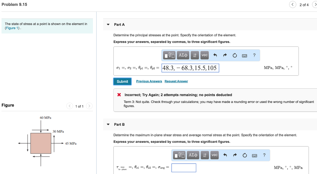Click the '60 MPa' figure label
The image size is (317, 174).
[x=46, y=118]
